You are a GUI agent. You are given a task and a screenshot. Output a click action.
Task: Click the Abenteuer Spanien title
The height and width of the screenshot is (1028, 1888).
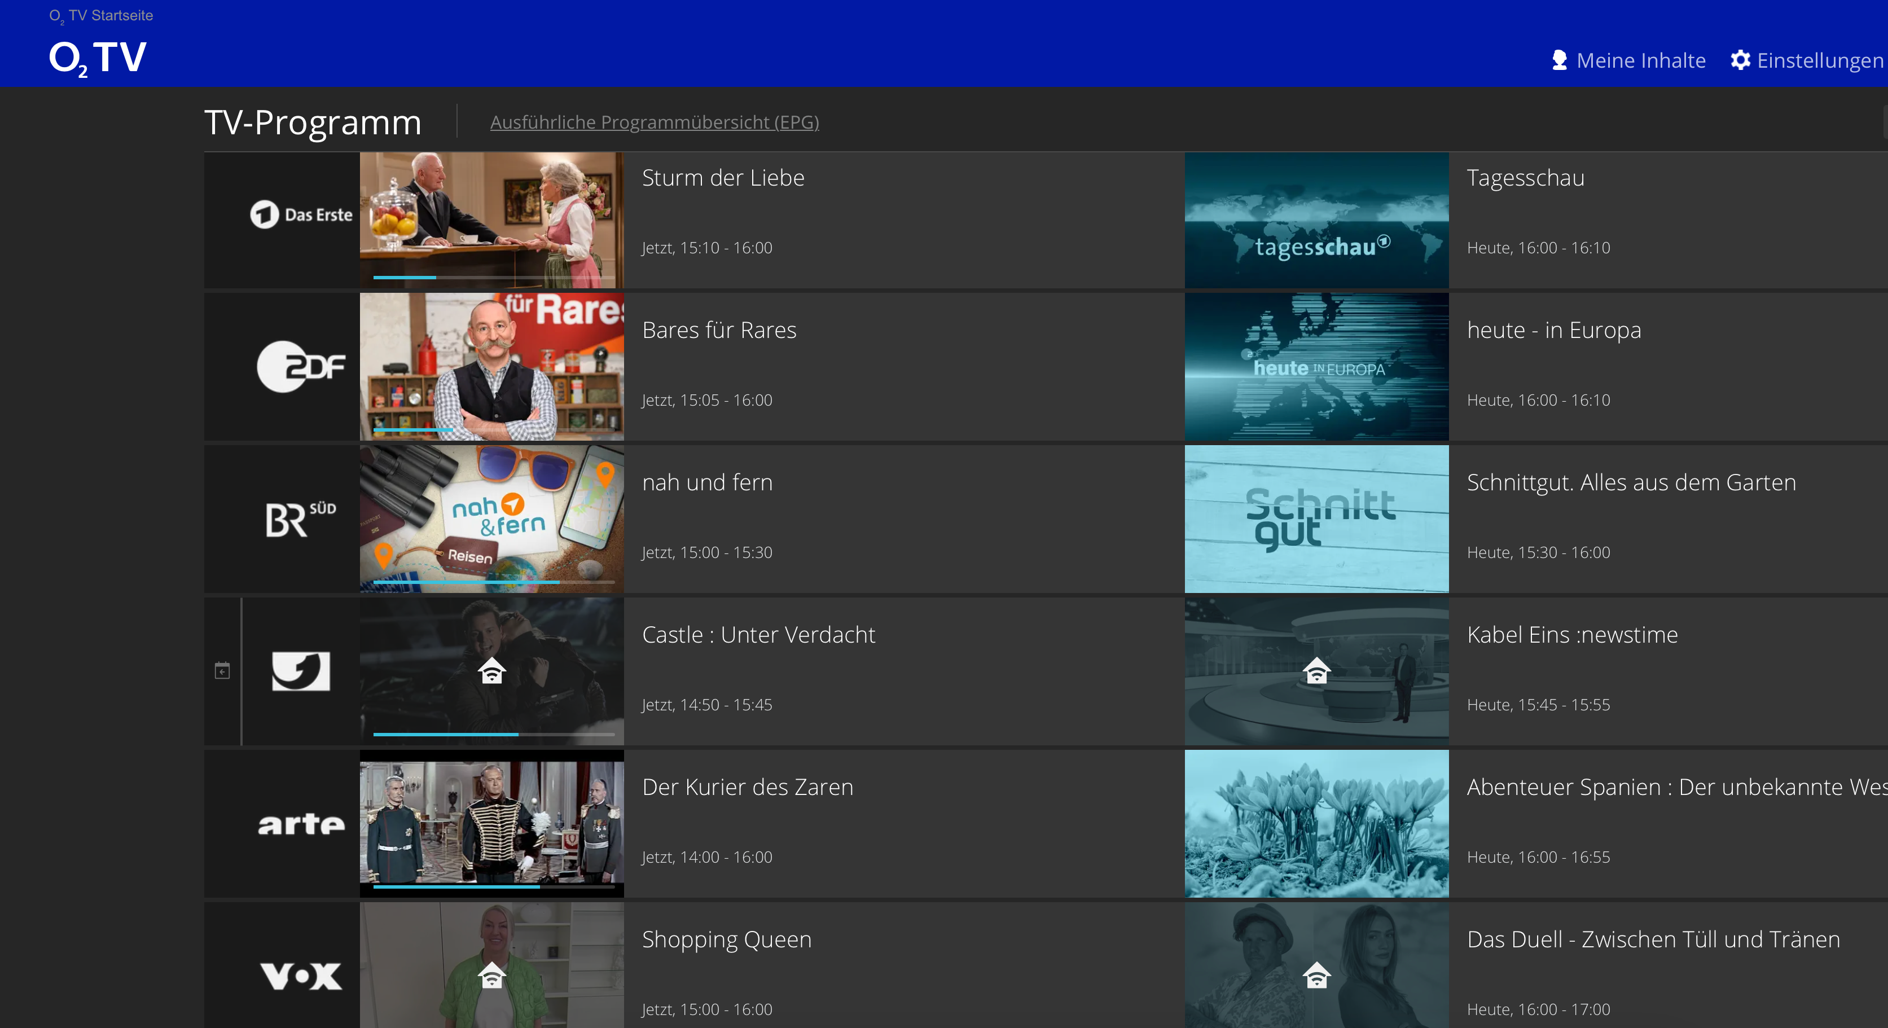1677,787
